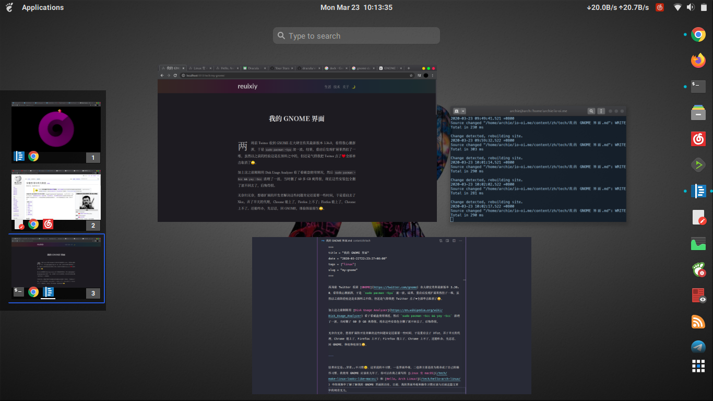Open the 技术 nav link on the site
This screenshot has width=713, height=401.
point(337,87)
